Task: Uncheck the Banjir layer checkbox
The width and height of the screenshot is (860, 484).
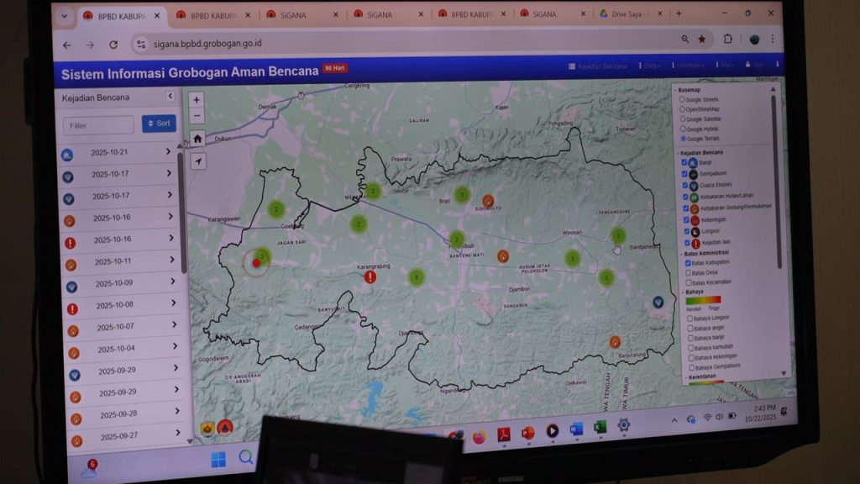Action: tap(684, 162)
